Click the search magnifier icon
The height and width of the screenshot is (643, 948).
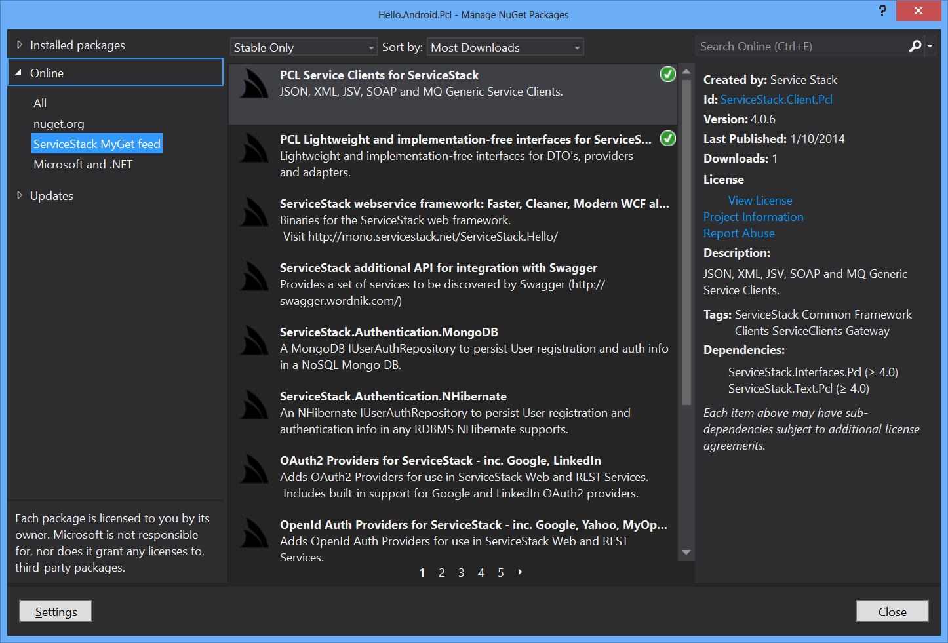point(915,47)
